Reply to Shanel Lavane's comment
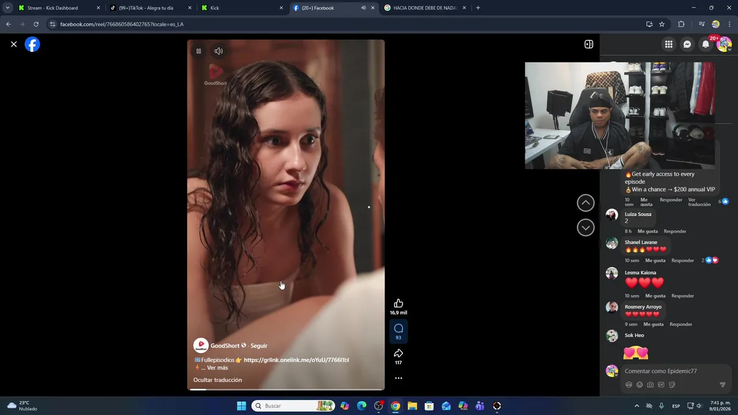The height and width of the screenshot is (415, 738). [683, 261]
